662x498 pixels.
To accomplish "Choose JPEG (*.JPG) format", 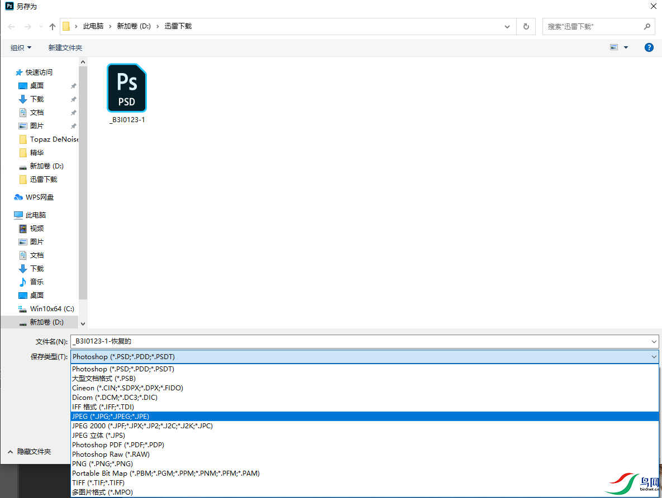I will (365, 416).
